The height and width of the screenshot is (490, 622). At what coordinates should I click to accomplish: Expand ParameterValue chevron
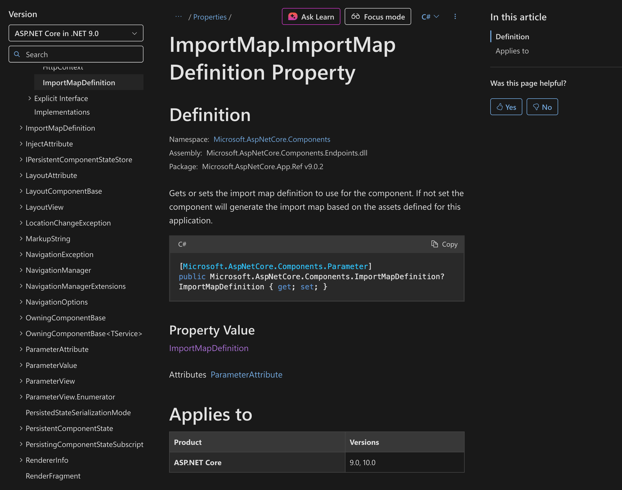pos(21,365)
